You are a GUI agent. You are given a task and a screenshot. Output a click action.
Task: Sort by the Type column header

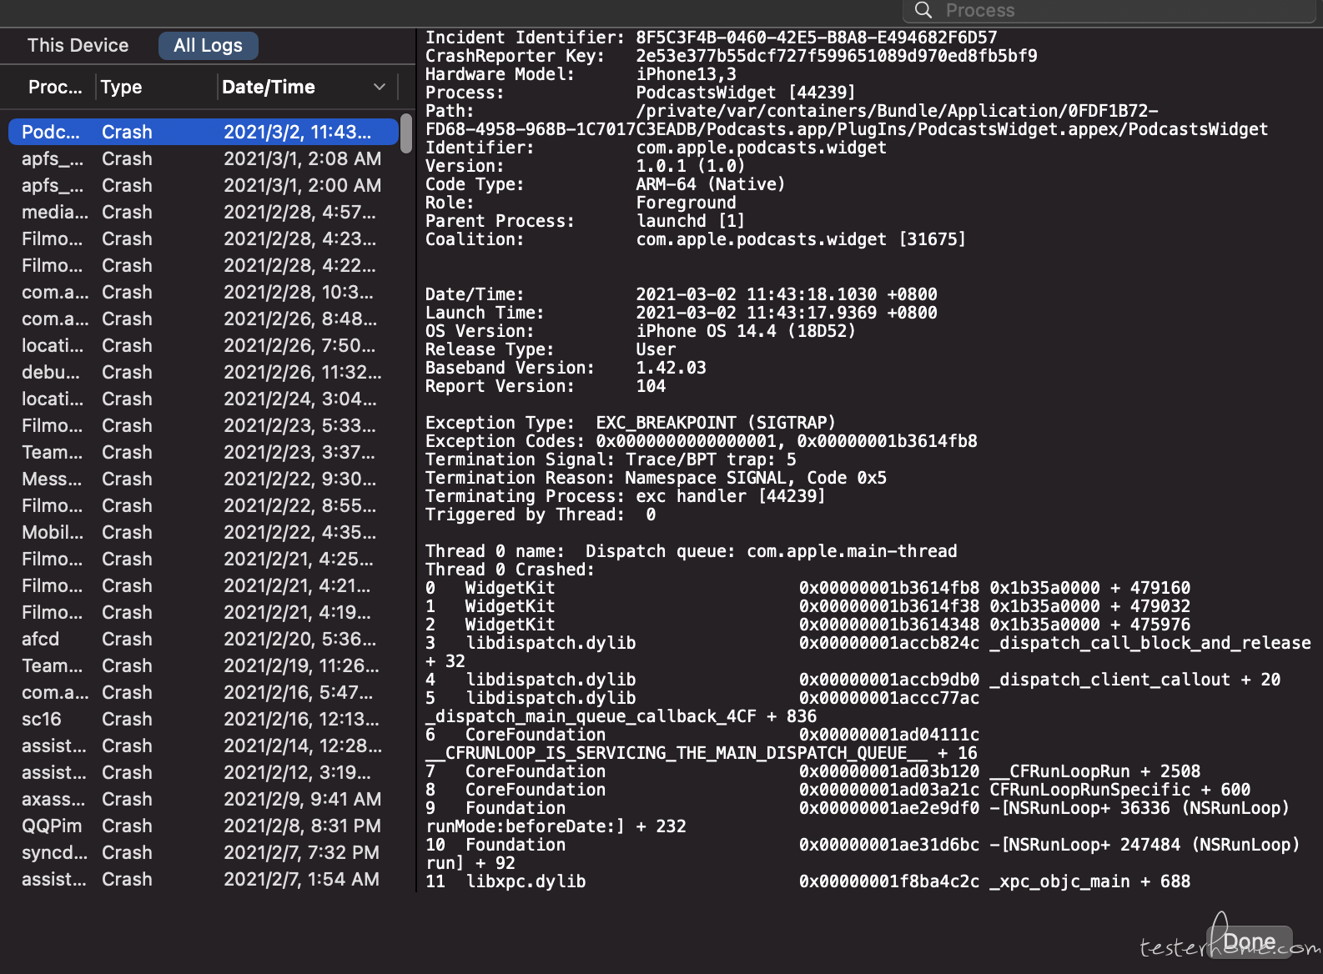point(121,87)
